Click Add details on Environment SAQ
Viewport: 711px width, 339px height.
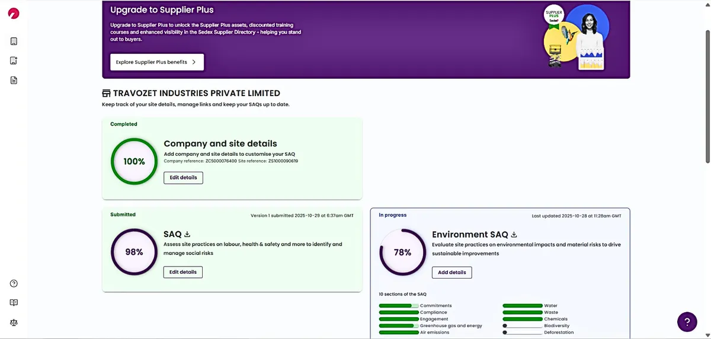(x=451, y=273)
